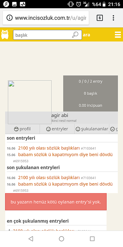Open entry #6915953 under son entryleri
Screen dimensions: 123x247
click(21, 161)
